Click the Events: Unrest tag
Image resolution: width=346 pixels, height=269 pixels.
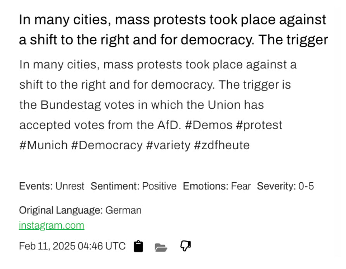coord(52,186)
